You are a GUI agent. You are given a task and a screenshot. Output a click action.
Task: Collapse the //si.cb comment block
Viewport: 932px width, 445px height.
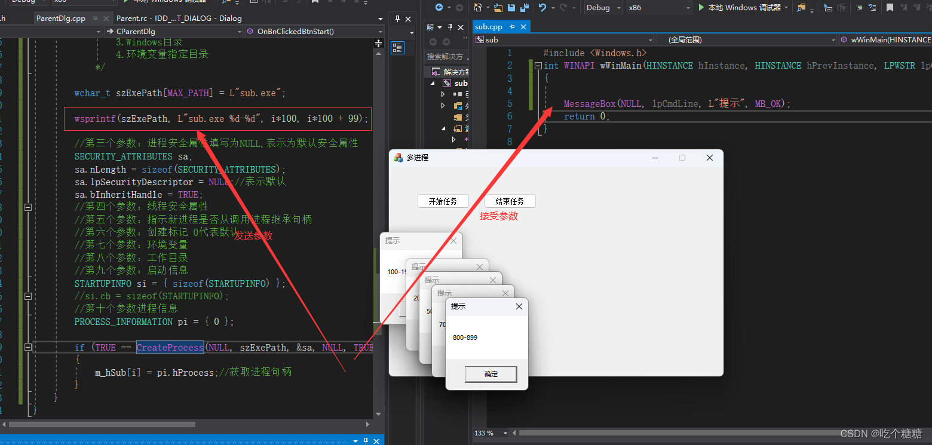click(27, 296)
